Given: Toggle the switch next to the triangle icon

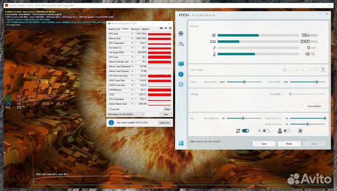Looking at the screenshot, I should [x=266, y=131].
